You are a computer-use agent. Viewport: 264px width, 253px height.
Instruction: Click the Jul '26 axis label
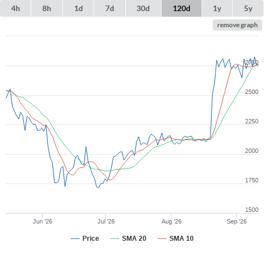click(106, 221)
